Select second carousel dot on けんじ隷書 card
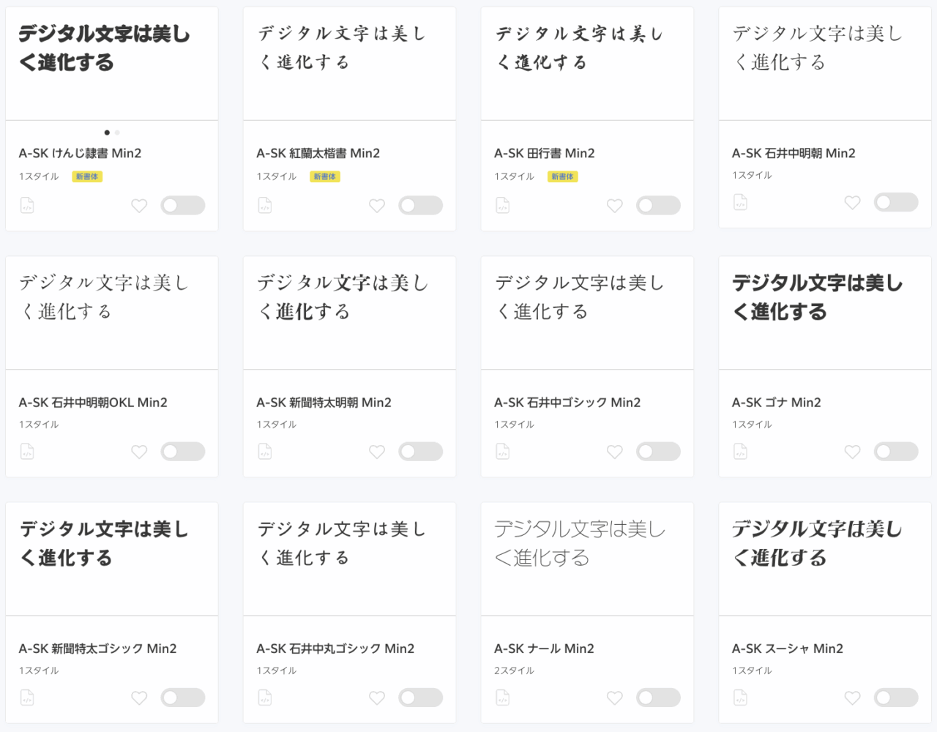The height and width of the screenshot is (732, 937). (117, 132)
